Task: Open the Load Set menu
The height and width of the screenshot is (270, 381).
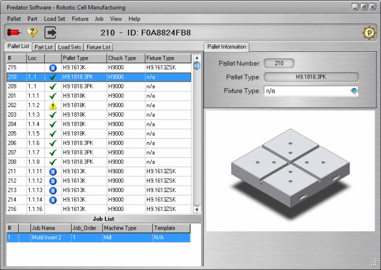Action: pos(55,19)
